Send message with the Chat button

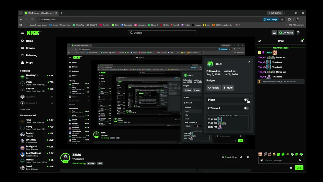pyautogui.click(x=299, y=168)
